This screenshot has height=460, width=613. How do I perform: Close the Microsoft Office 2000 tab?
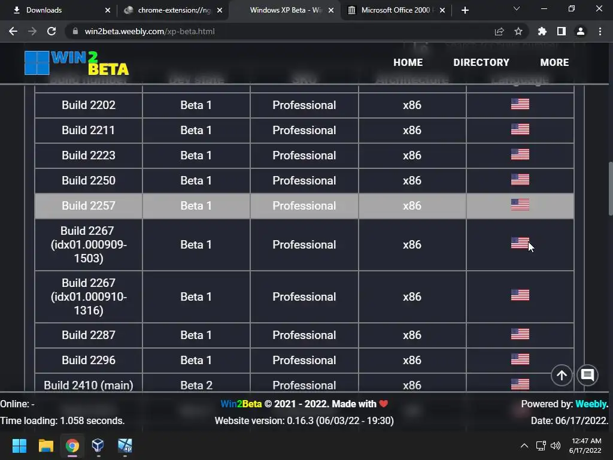point(442,10)
